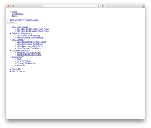
Task: Open the Commercial link
Action: pos(18,14)
